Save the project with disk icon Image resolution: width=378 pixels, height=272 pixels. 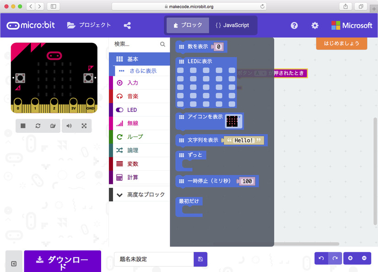[200, 259]
